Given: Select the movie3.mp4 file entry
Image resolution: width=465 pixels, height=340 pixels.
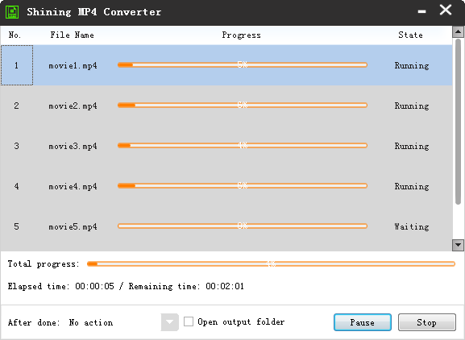Looking at the screenshot, I should 73,146.
